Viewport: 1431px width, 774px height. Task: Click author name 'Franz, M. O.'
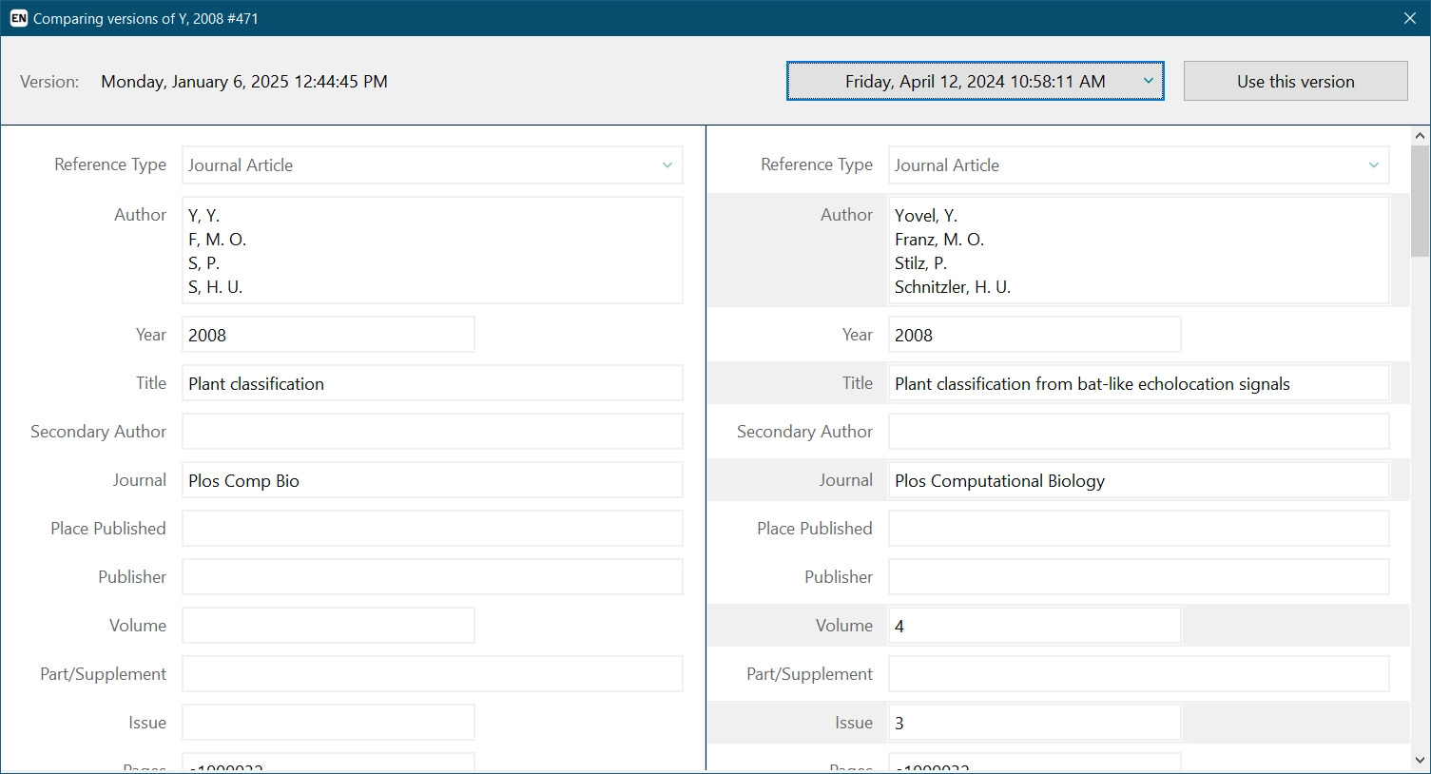939,240
